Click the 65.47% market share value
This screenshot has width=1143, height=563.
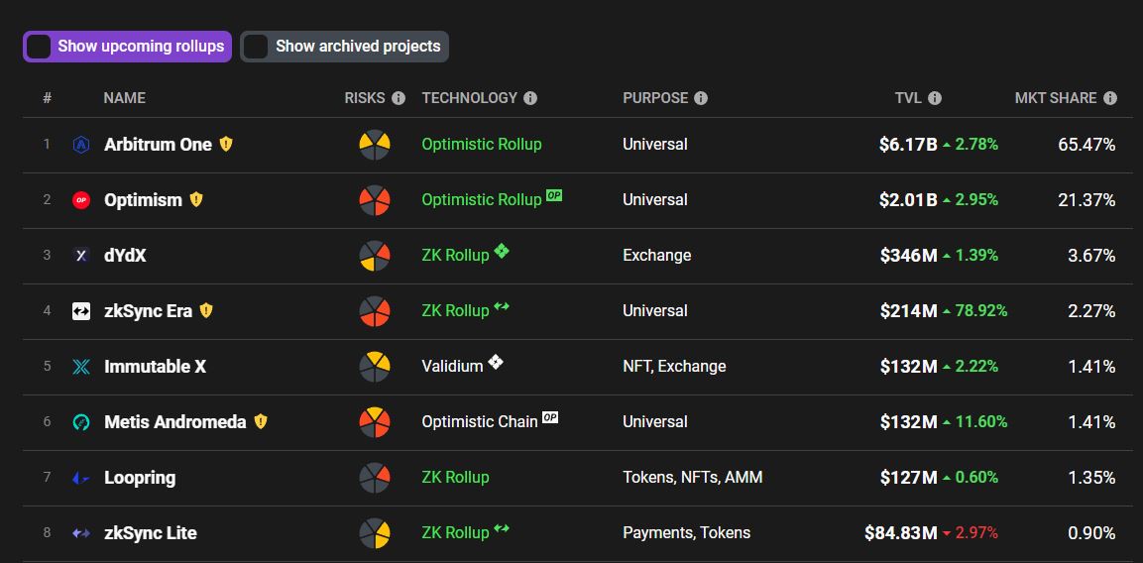tap(1086, 145)
